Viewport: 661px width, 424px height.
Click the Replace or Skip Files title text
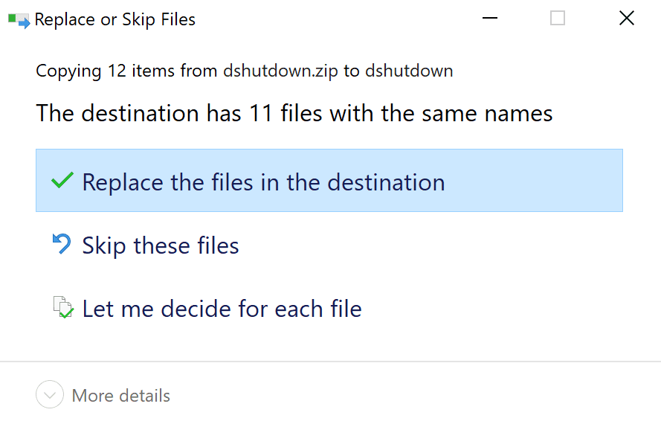point(115,20)
